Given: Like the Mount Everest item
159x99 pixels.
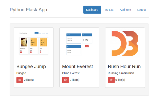Looking at the screenshot, I should (x=65, y=80).
